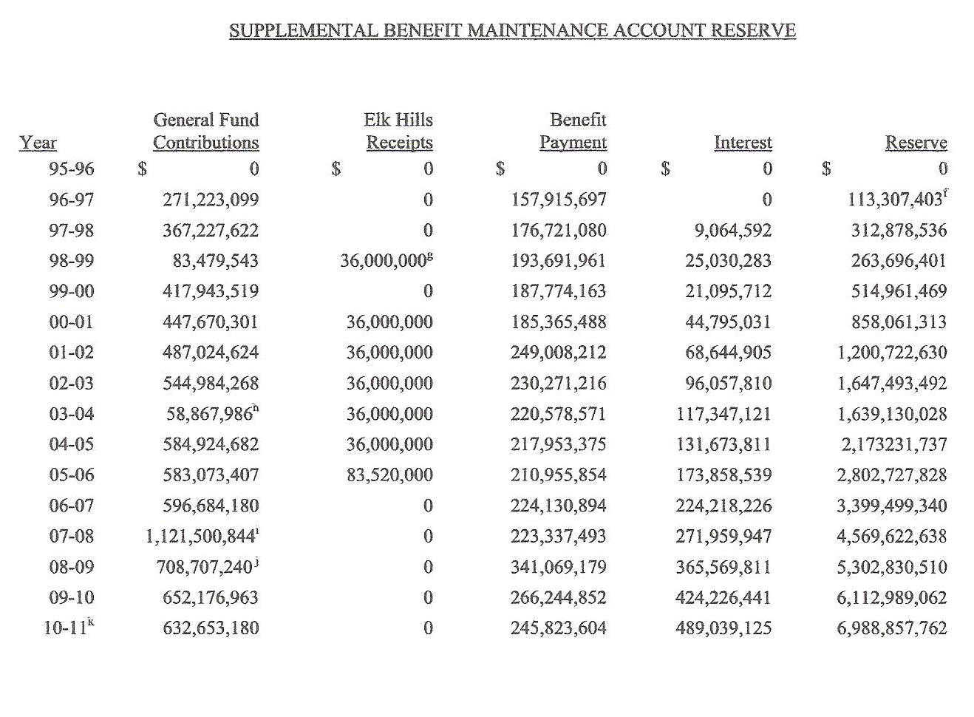Select the 36,000,000 receipts for 98-99
This screenshot has height=717, width=974.
pyautogui.click(x=383, y=261)
